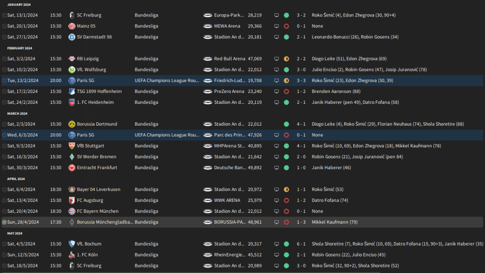Open the 6 - 1 score against VfL Bochum
Viewport: 485px width, 273px height.
301,244
